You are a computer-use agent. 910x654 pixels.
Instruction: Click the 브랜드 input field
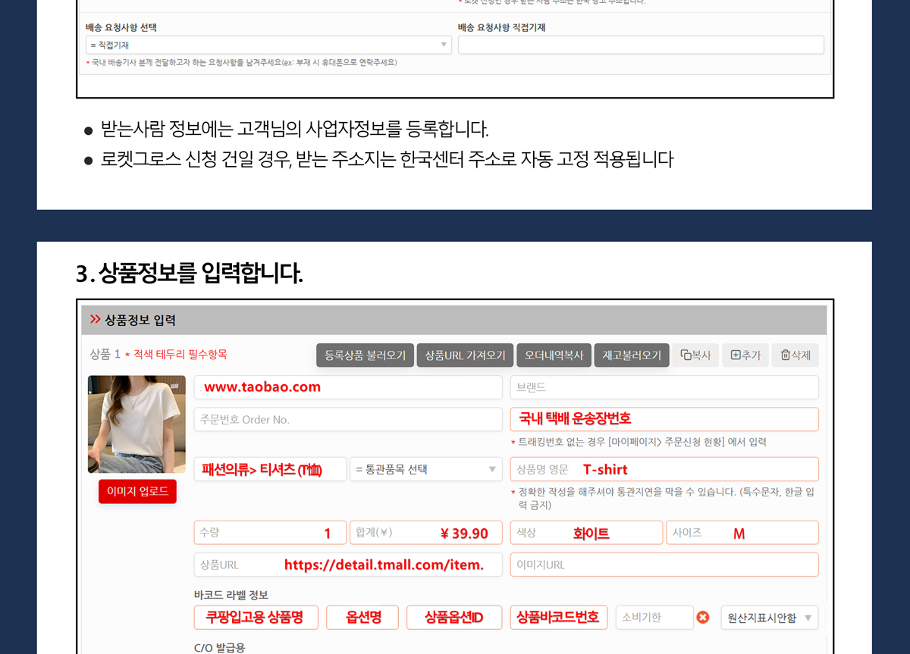pyautogui.click(x=664, y=387)
